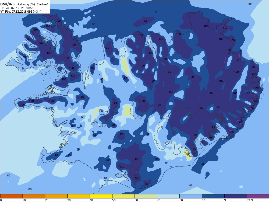Click the '94' humidity value on map

pyautogui.click(x=94, y=135)
